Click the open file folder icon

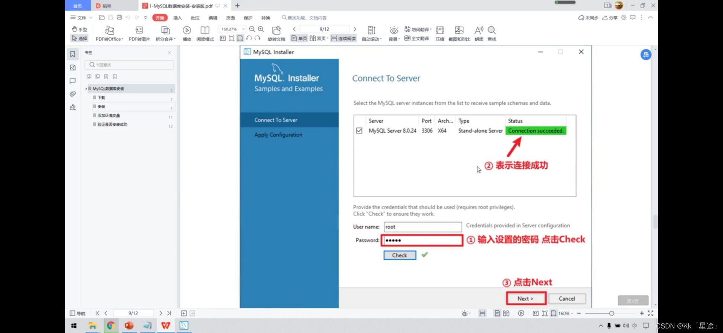[102, 17]
